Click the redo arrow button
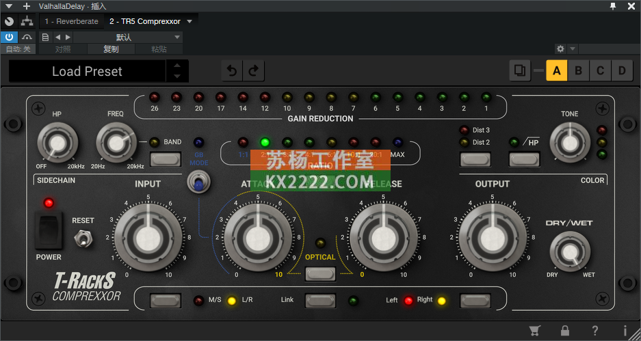 pyautogui.click(x=253, y=71)
